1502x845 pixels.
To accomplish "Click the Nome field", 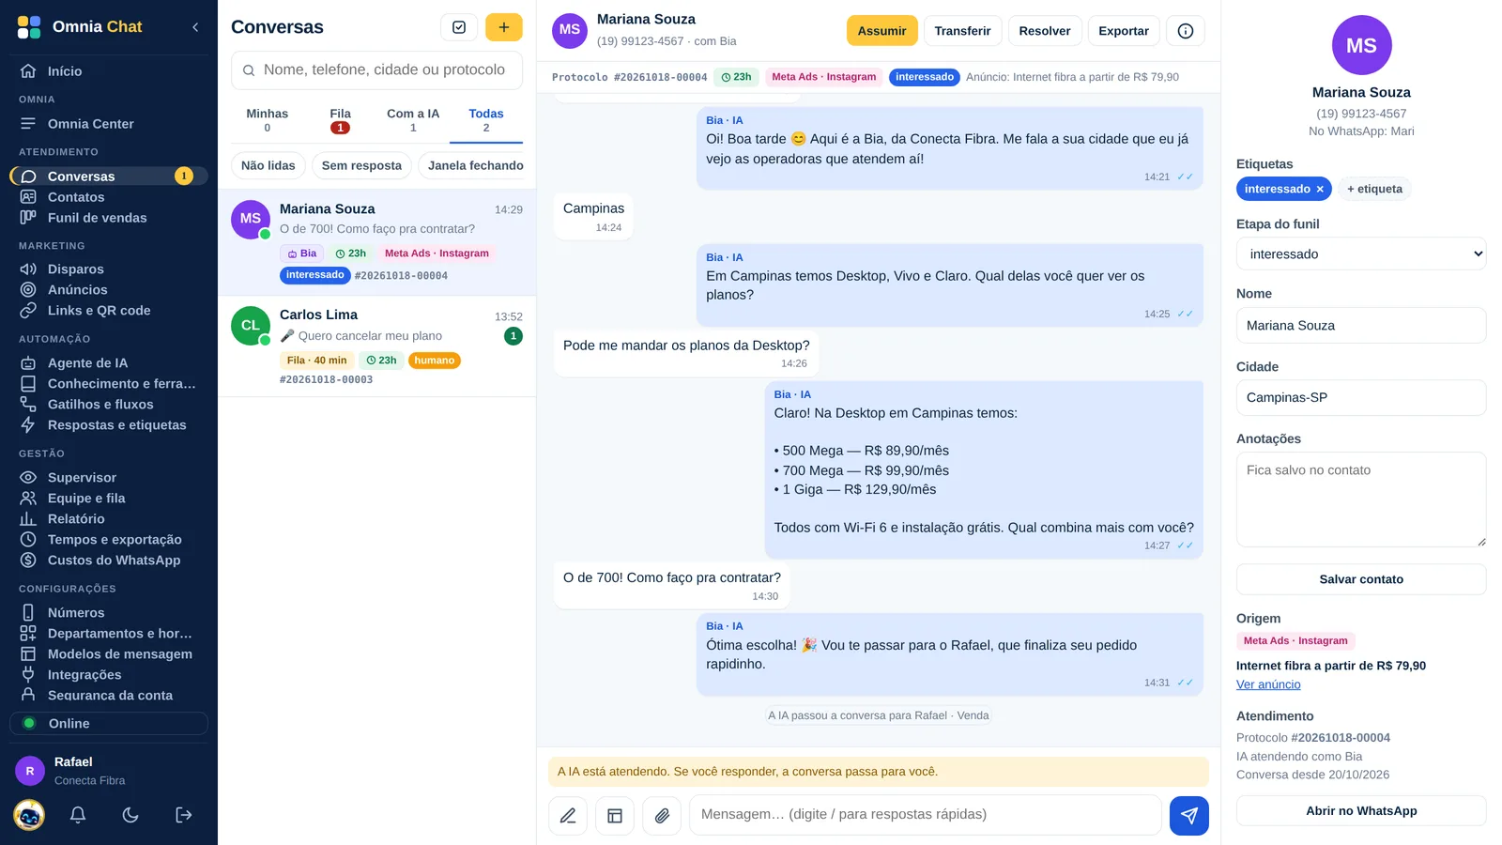I will tap(1361, 326).
